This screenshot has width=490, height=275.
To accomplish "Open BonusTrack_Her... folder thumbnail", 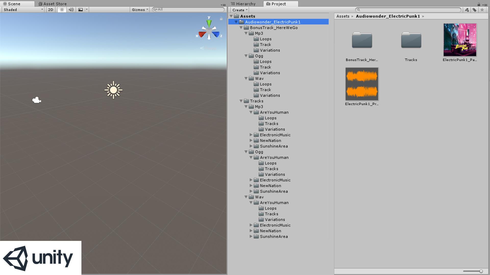I will [x=362, y=40].
